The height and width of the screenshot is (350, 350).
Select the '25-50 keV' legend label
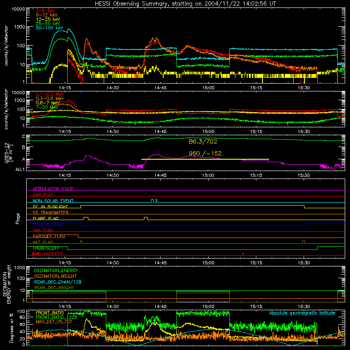tap(48, 24)
